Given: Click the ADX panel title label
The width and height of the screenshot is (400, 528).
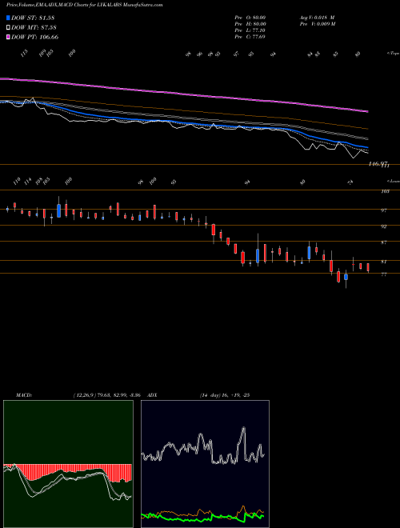Looking at the screenshot, I should coord(153,395).
